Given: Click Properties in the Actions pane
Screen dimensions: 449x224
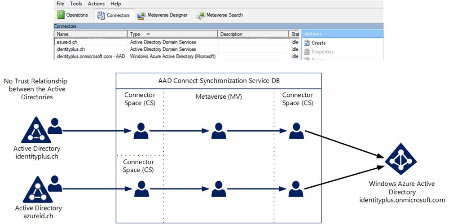Looking at the screenshot, I should pyautogui.click(x=322, y=52).
